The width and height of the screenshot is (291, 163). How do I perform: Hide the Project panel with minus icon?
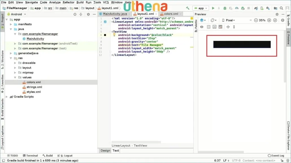point(94,14)
